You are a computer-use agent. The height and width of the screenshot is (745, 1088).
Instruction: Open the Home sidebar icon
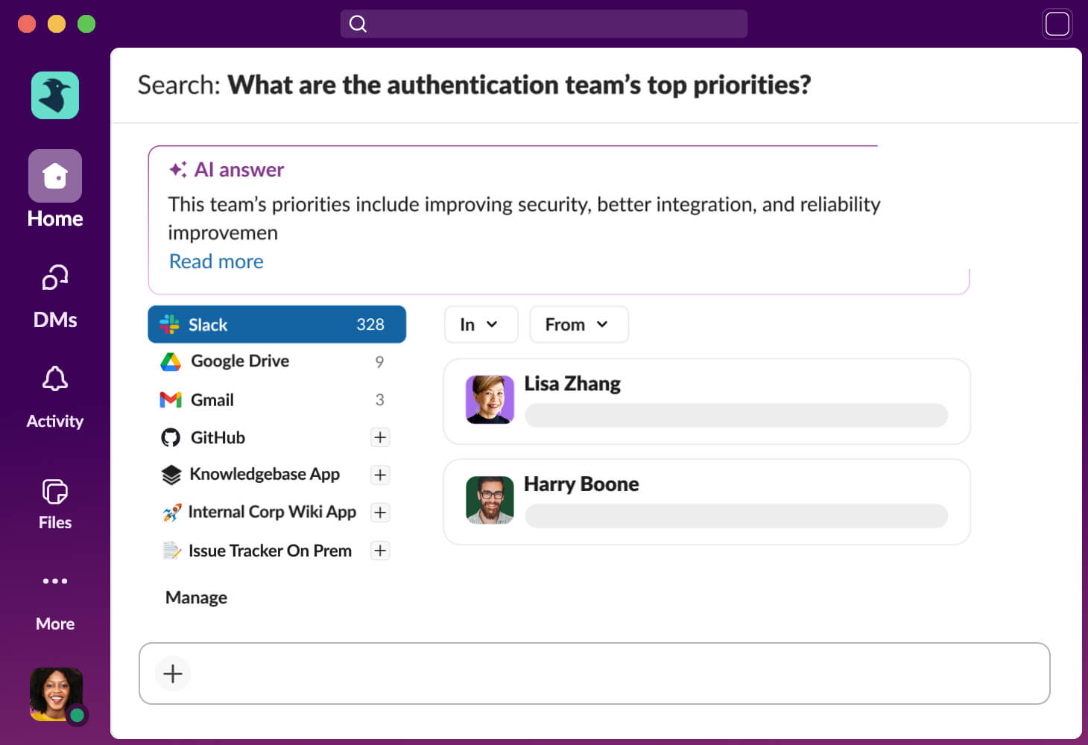tap(55, 177)
